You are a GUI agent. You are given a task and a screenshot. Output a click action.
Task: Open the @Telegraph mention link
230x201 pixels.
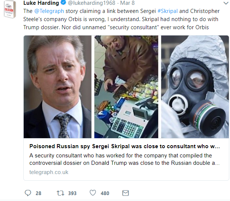[x=49, y=11]
